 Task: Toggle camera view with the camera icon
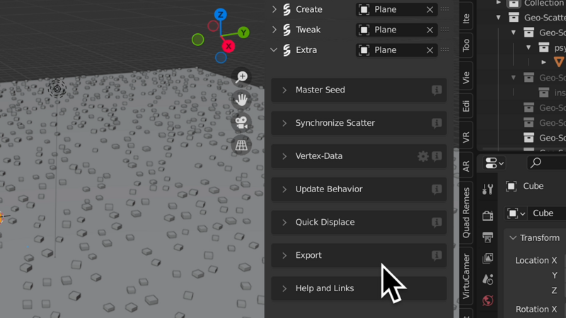241,122
